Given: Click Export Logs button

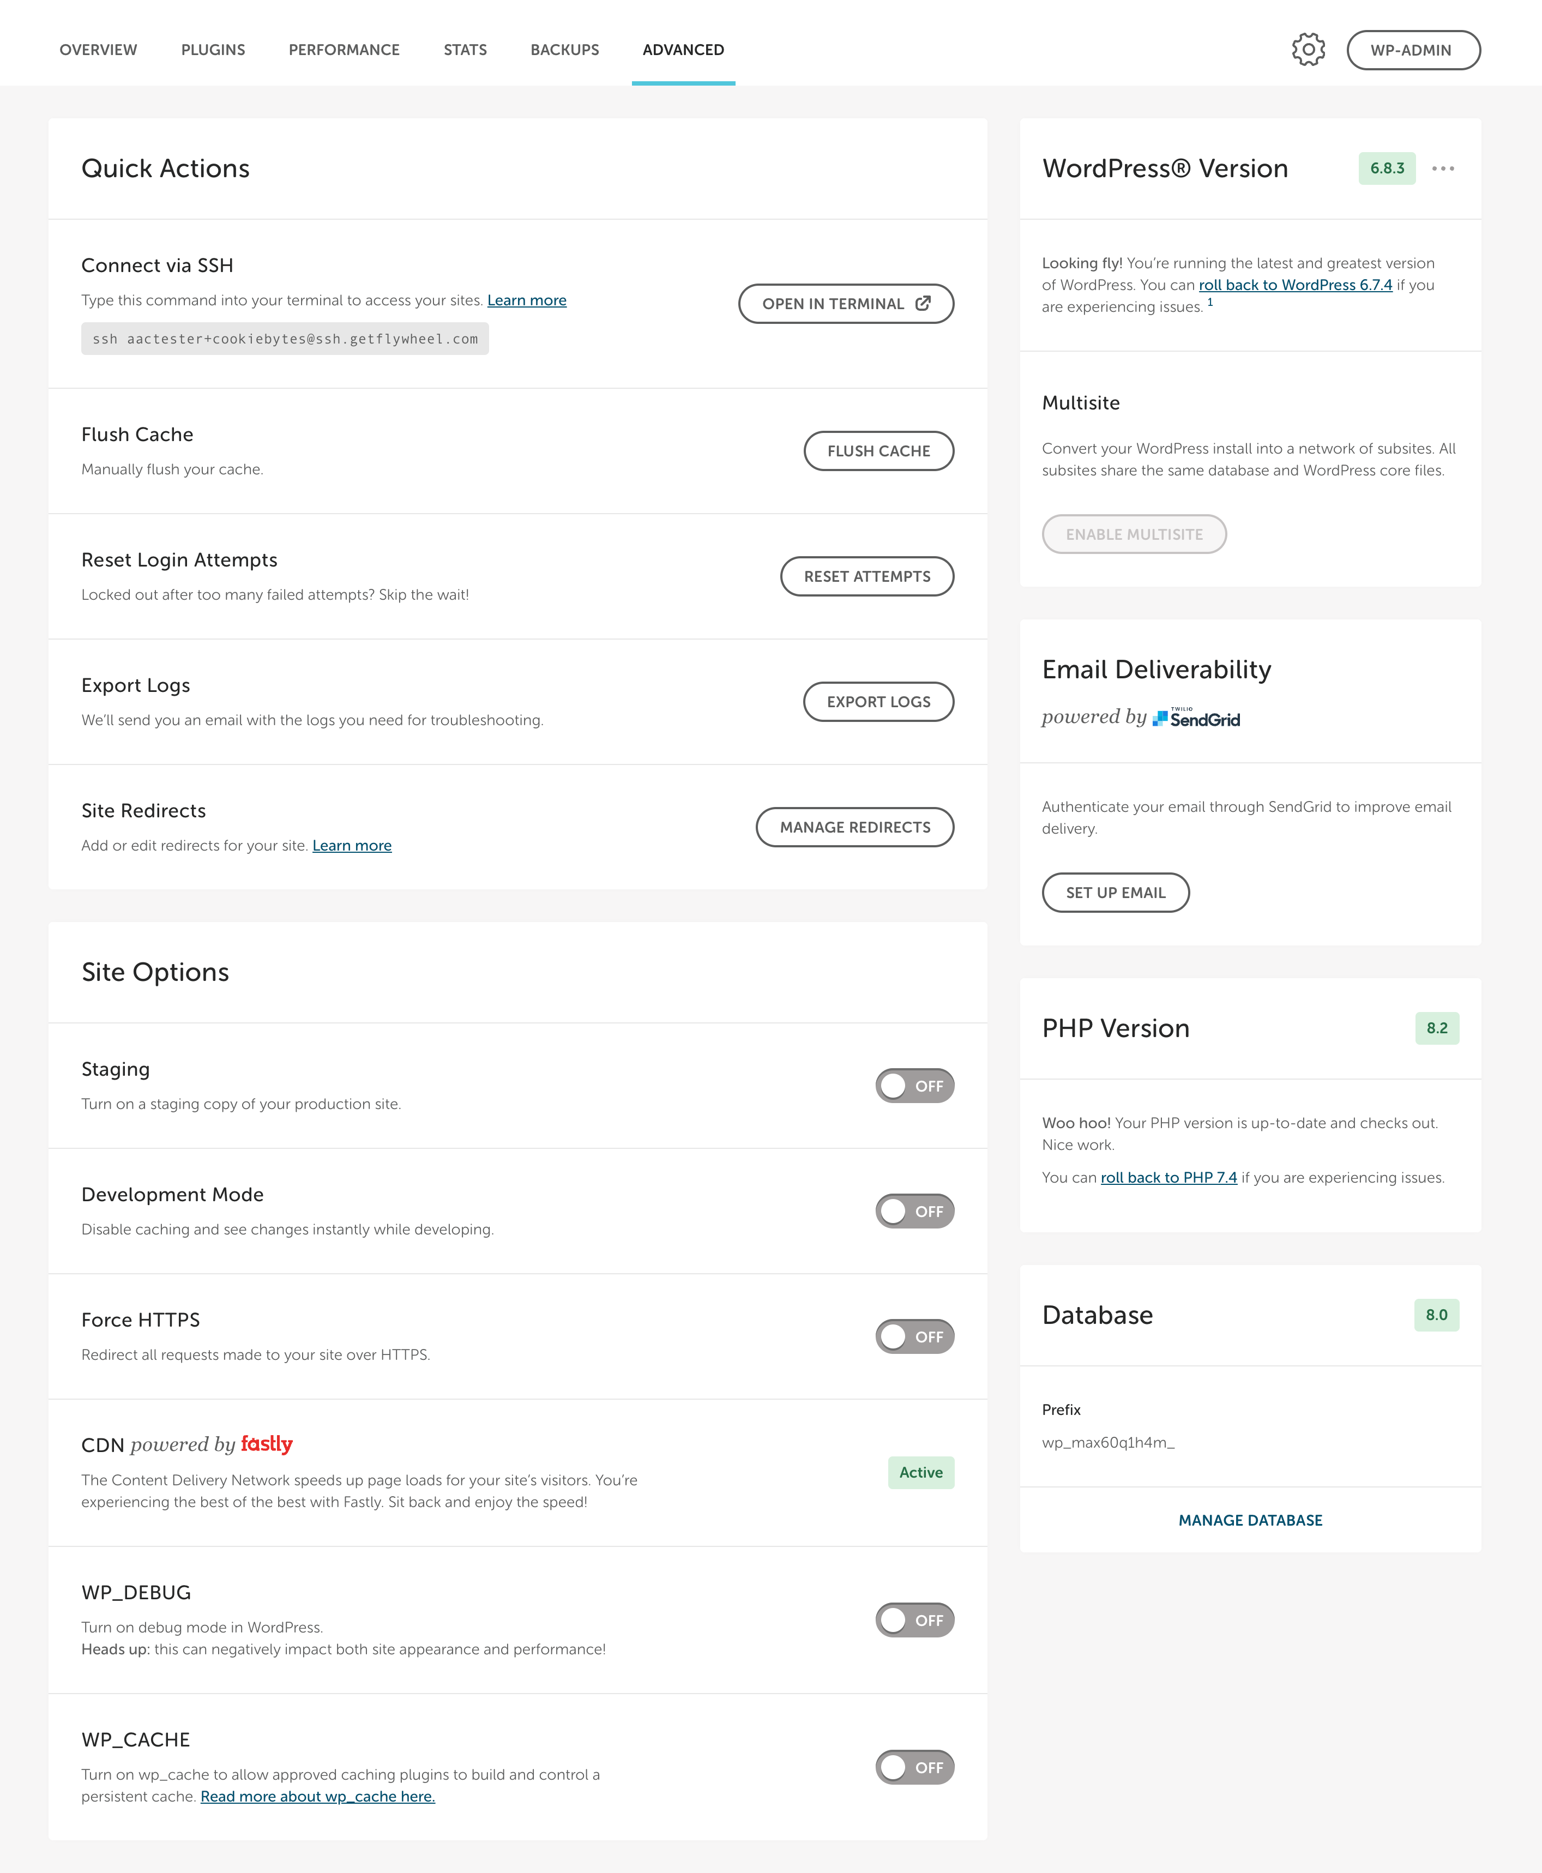Looking at the screenshot, I should click(x=878, y=702).
